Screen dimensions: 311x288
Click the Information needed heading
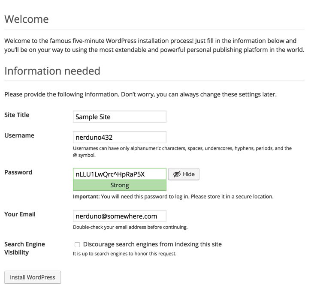52,71
